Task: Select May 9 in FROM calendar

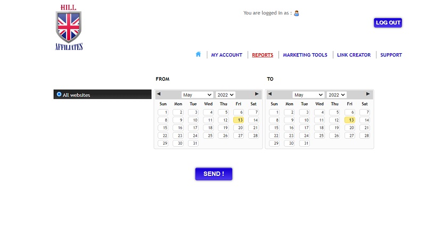Action: point(178,120)
